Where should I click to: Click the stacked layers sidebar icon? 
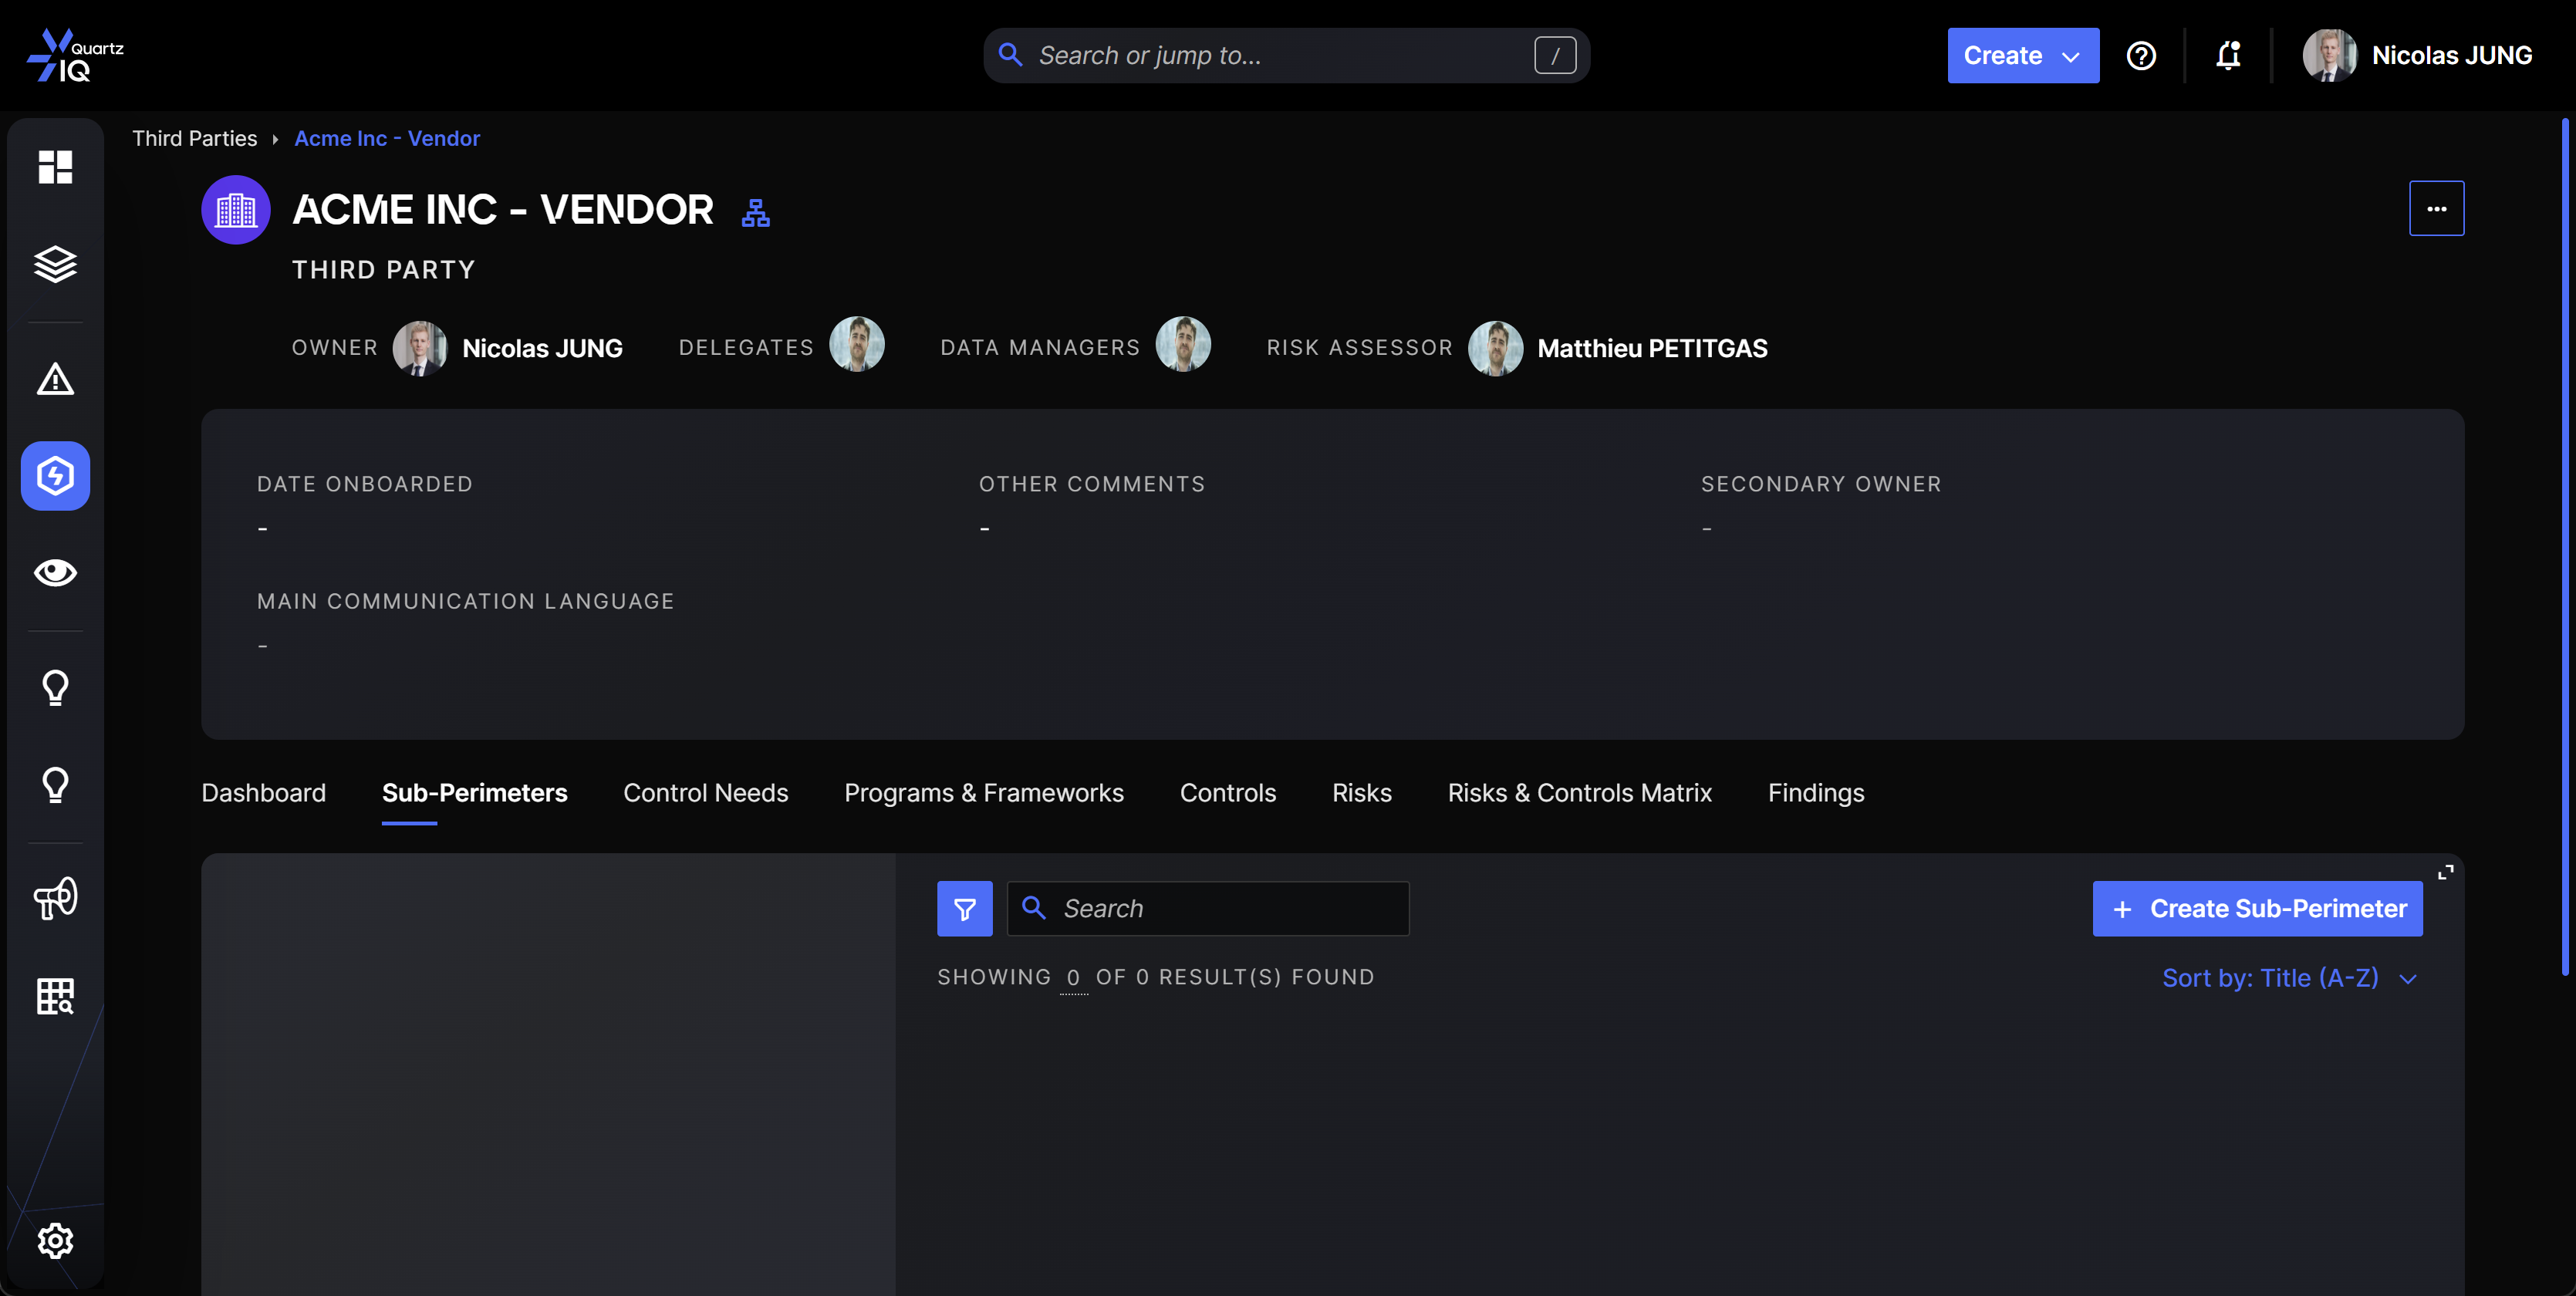coord(55,264)
